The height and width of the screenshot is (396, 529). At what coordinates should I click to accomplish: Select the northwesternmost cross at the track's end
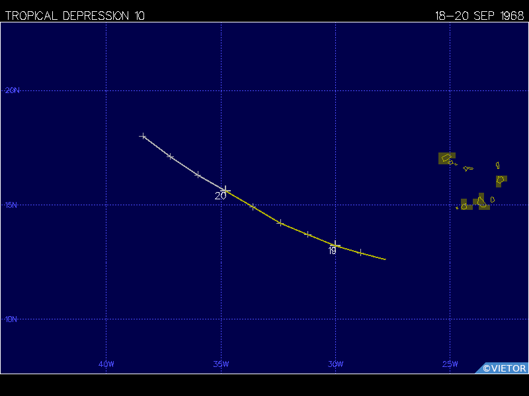pyautogui.click(x=143, y=136)
